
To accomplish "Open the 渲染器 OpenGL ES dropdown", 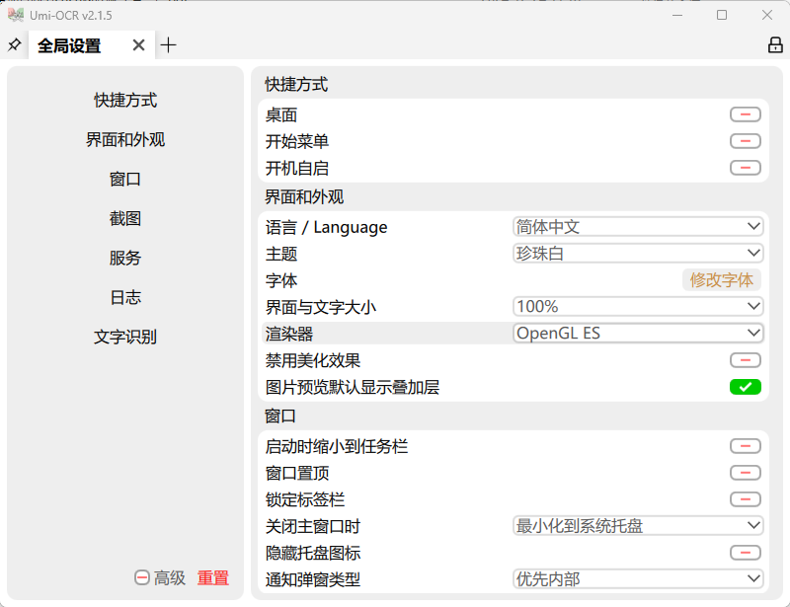I will pyautogui.click(x=638, y=333).
